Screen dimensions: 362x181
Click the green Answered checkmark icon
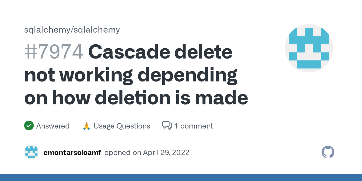(29, 126)
